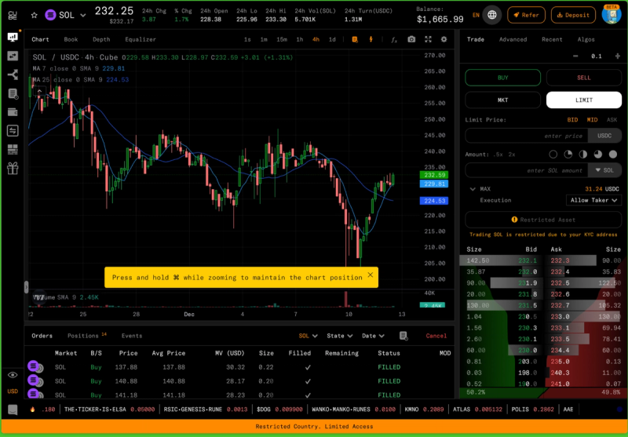Select the full circle 100% amount
Screen dimensions: 628x437
(x=613, y=154)
